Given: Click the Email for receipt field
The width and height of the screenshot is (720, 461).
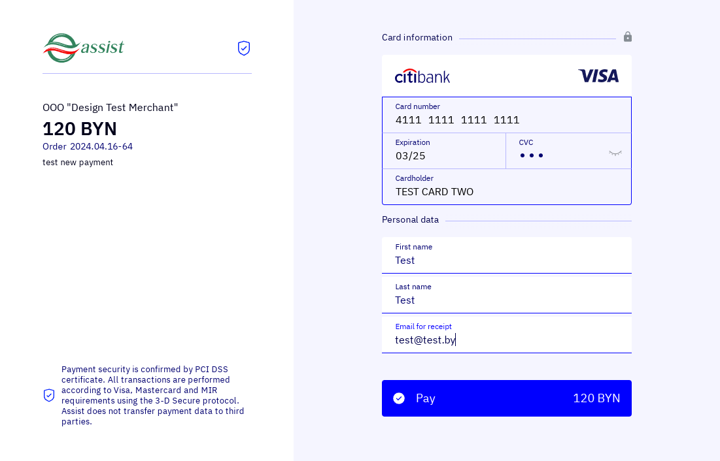Looking at the screenshot, I should tap(506, 340).
